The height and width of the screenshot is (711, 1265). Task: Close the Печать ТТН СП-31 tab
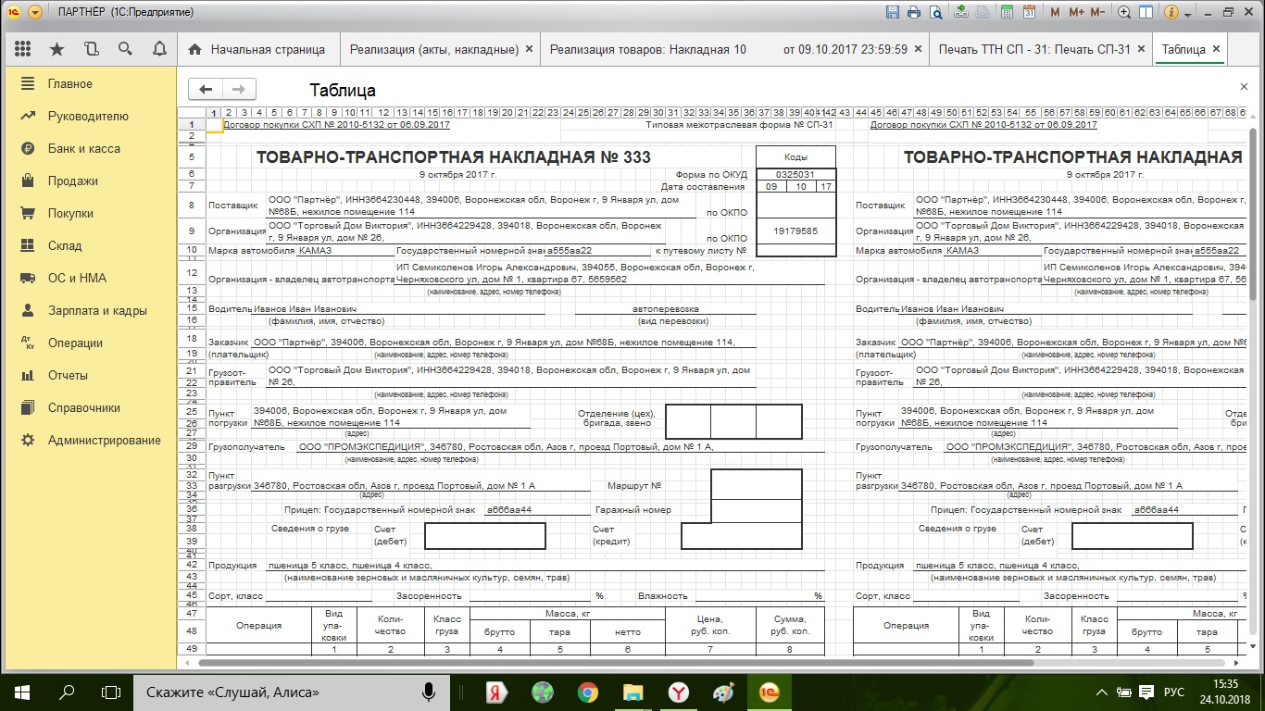click(x=1141, y=49)
